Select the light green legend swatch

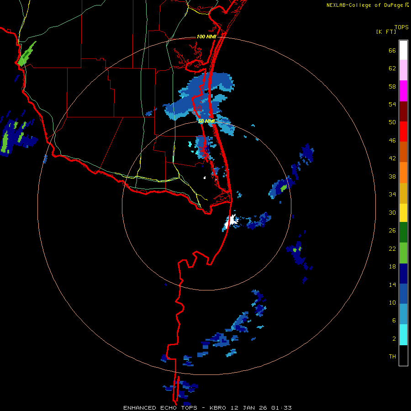(x=403, y=253)
